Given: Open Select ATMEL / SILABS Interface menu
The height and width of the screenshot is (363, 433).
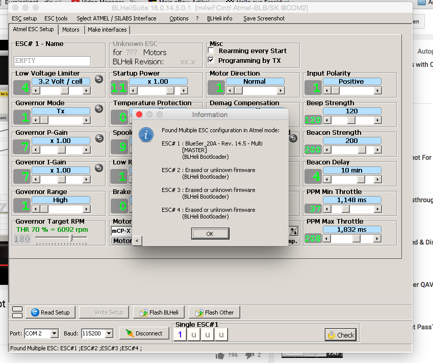Looking at the screenshot, I should coord(116,18).
